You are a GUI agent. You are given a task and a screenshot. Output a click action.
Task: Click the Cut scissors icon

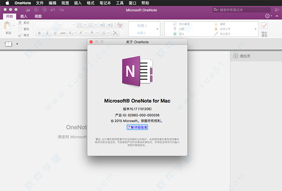coord(20,23)
